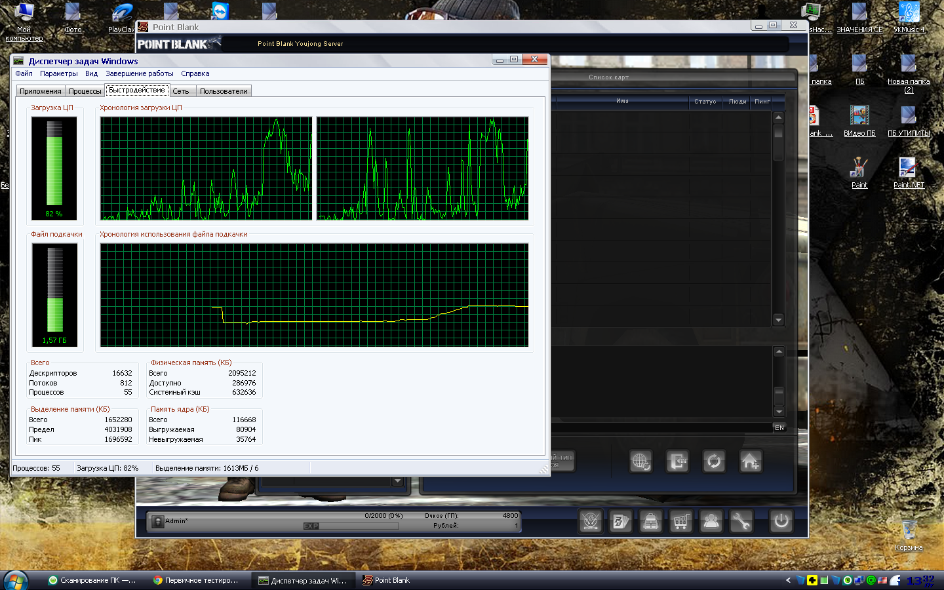
Task: Expand the dropdown arrow below the character
Action: pos(397,481)
